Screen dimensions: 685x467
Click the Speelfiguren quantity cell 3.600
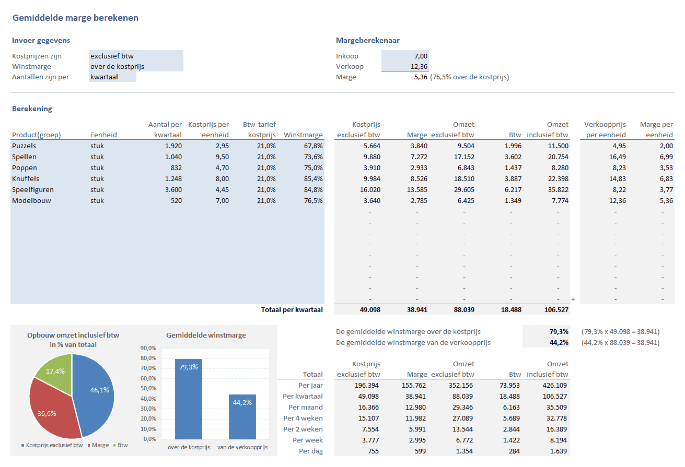(162, 190)
